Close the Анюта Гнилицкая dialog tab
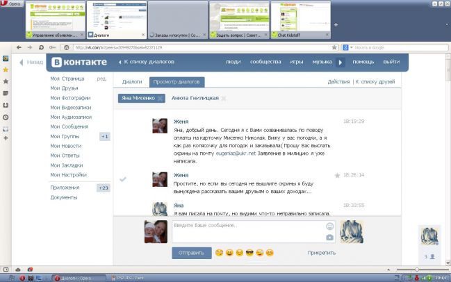Screen dimensions: 451x282 click(x=223, y=99)
